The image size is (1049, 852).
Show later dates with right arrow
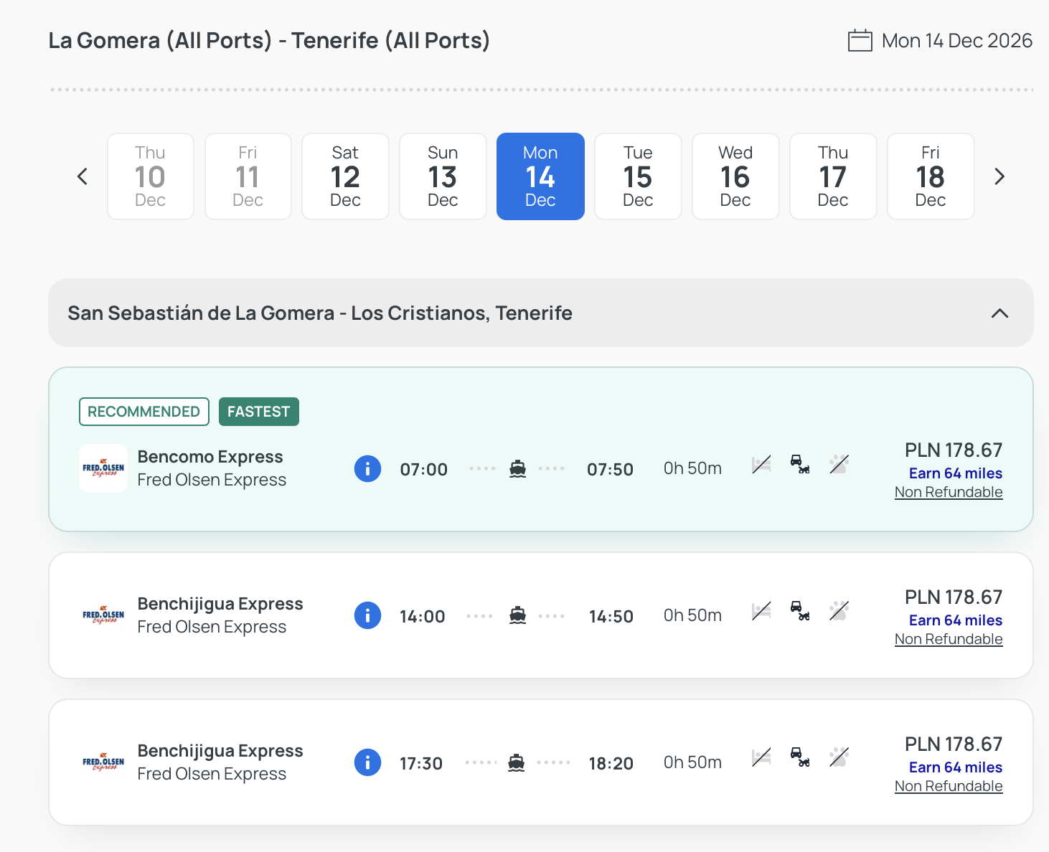[999, 176]
